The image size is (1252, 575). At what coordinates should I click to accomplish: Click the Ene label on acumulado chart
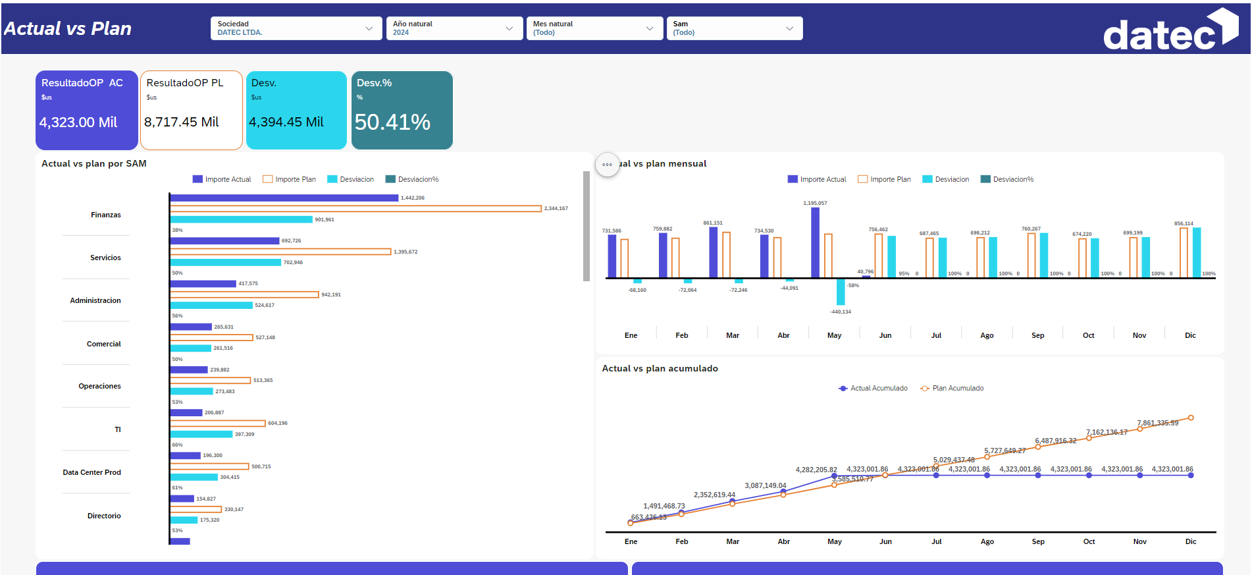(631, 541)
